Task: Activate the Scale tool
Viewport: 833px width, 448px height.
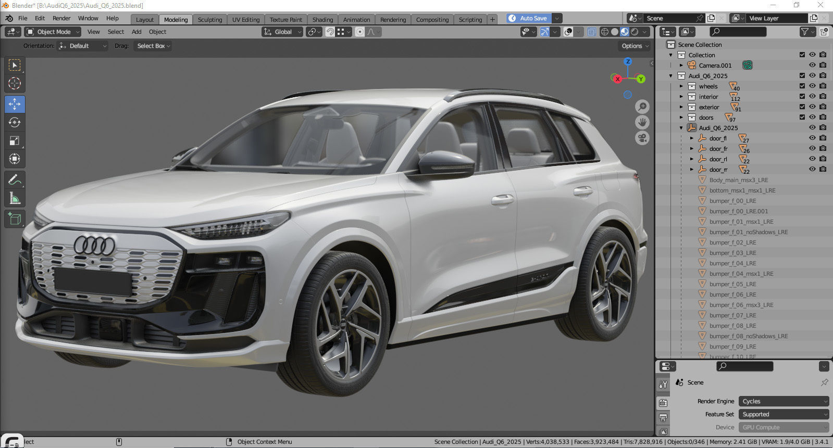Action: [15, 140]
